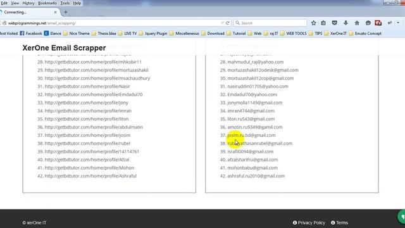Screen dimensions: 405x228
Task: Open the Facebook bookmark
Action: (31, 34)
